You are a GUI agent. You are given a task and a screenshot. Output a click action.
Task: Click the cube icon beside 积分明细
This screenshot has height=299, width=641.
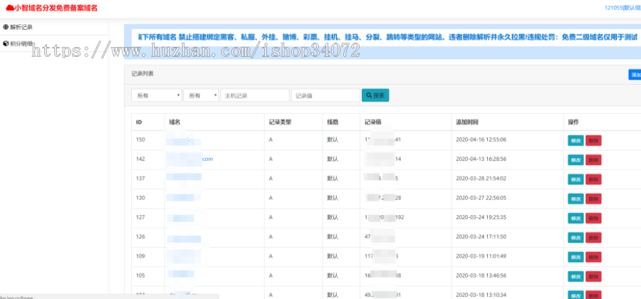tap(6, 43)
